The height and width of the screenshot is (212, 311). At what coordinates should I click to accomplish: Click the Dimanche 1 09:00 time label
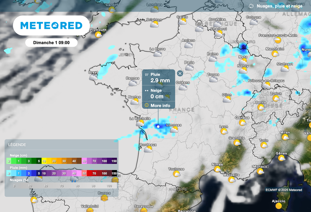(51, 43)
